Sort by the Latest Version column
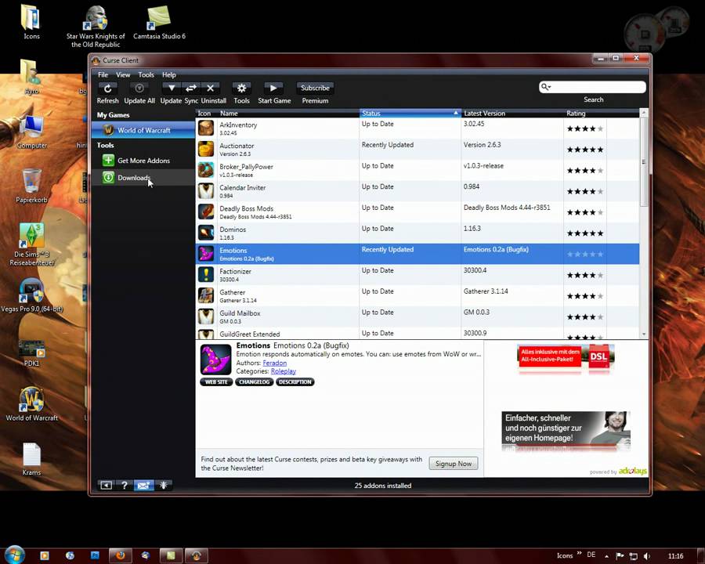 pyautogui.click(x=512, y=114)
